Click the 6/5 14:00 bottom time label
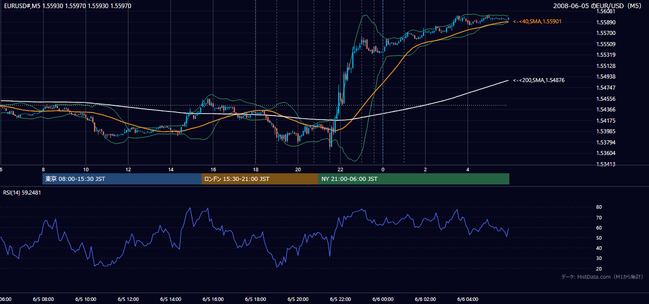Screen dimensions: 649x304 pos(171,299)
